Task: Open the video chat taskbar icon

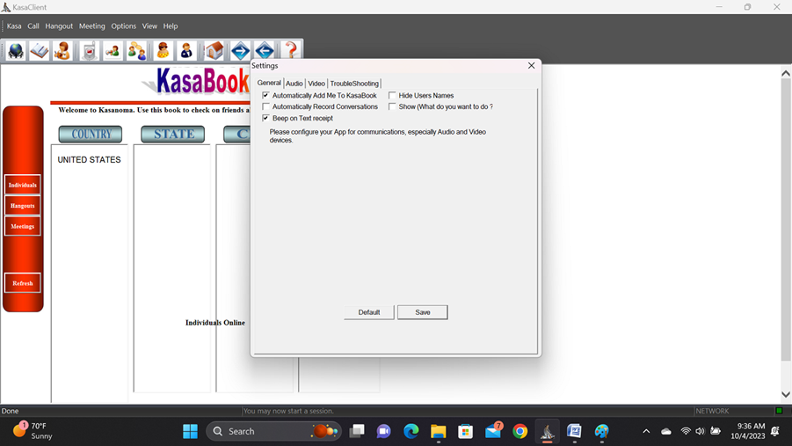Action: click(384, 431)
